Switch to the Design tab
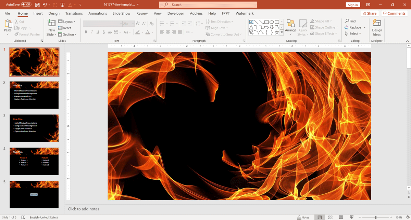Viewport: 411px width, 220px height. point(54,13)
